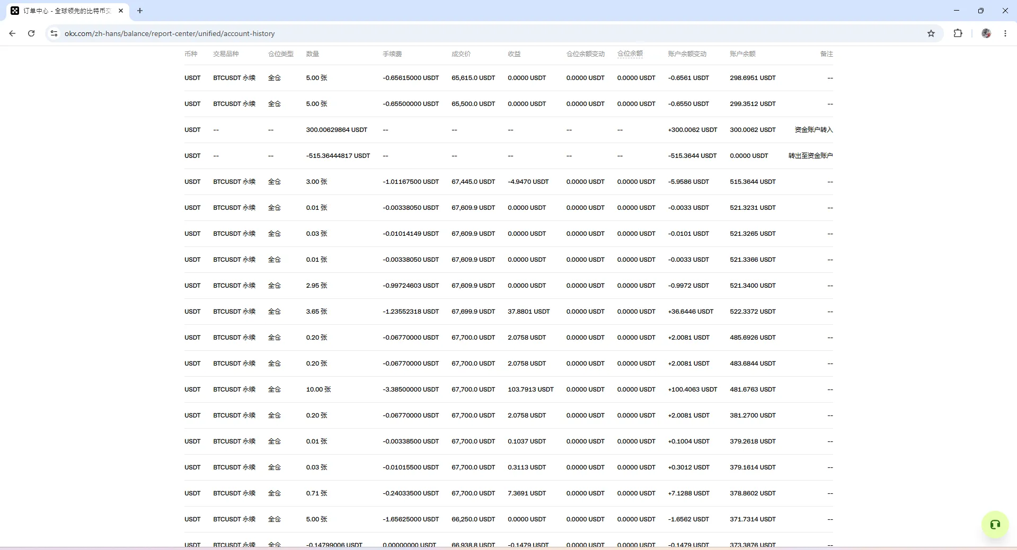Click the 300.00629864 USDT quantity

(337, 130)
